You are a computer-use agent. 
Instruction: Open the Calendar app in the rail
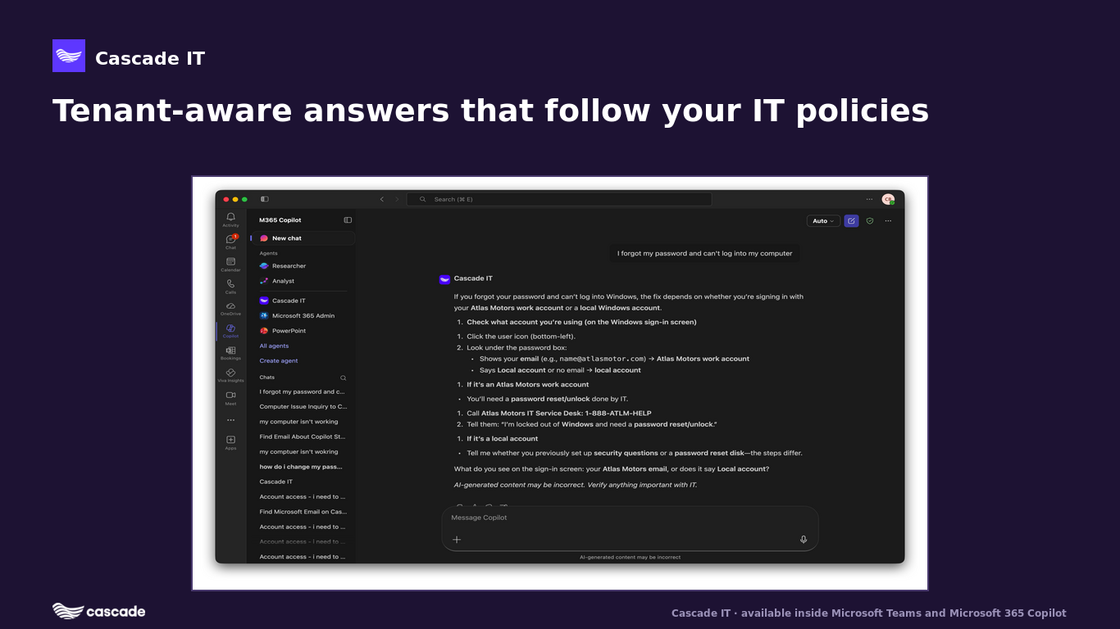[230, 265]
